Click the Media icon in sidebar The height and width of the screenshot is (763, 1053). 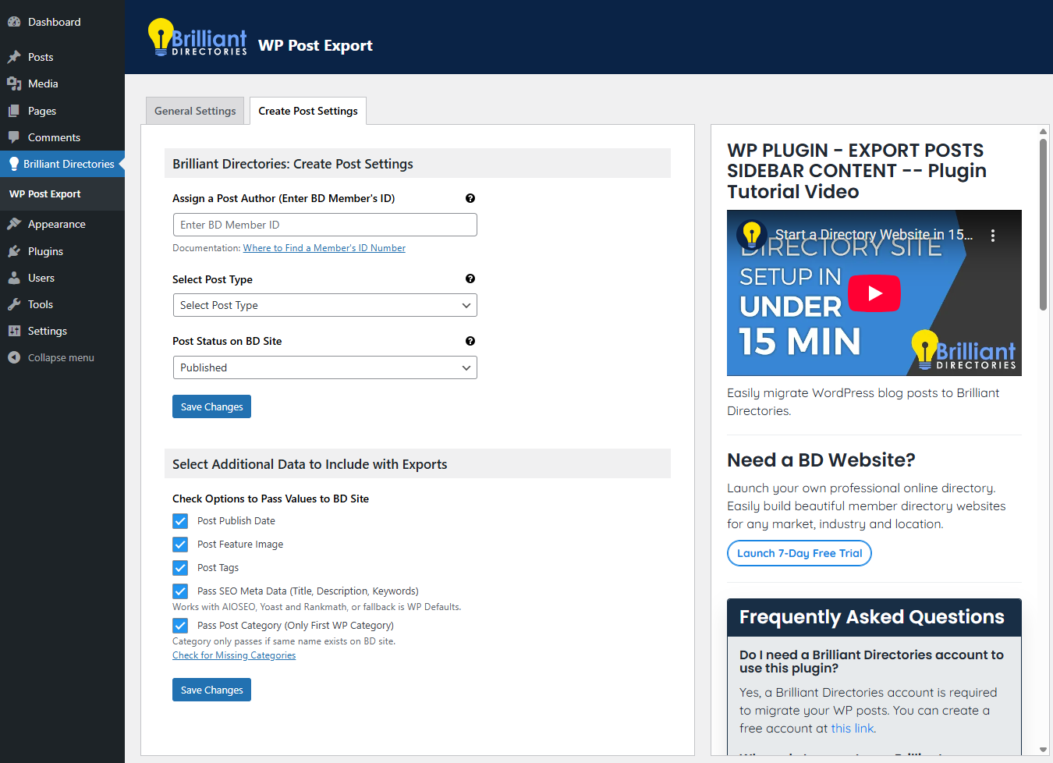click(x=14, y=83)
